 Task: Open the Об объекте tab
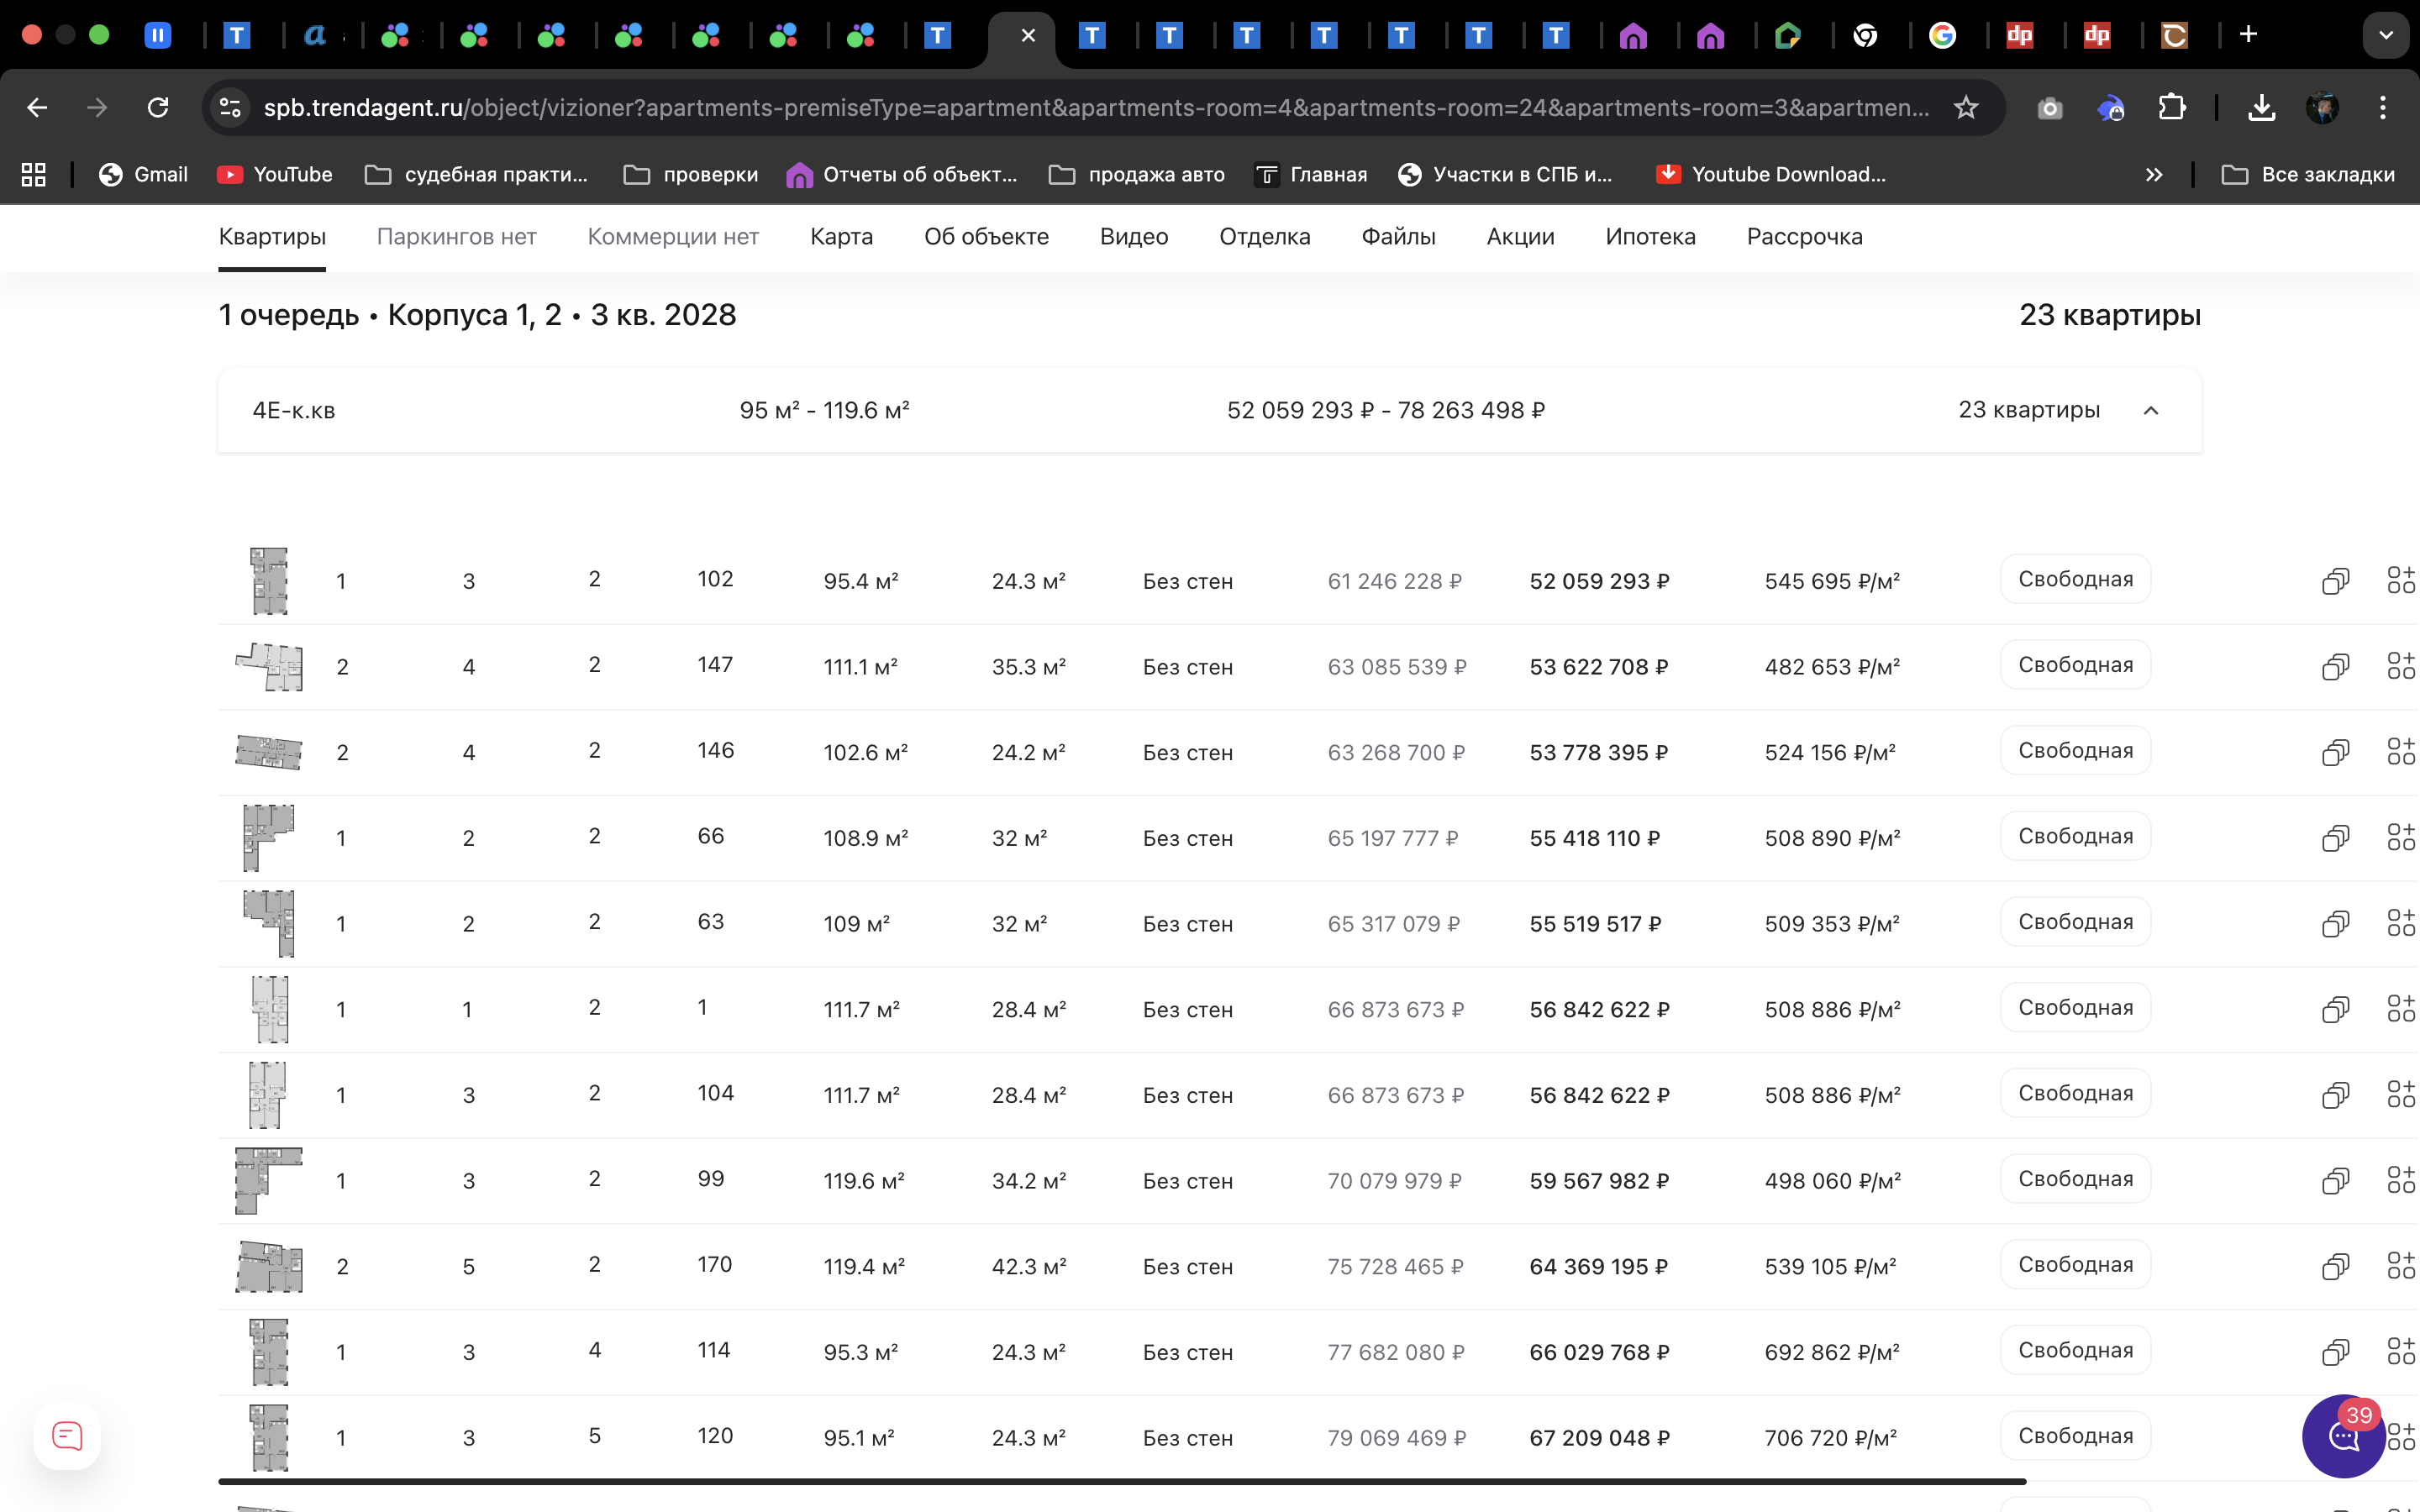[985, 237]
